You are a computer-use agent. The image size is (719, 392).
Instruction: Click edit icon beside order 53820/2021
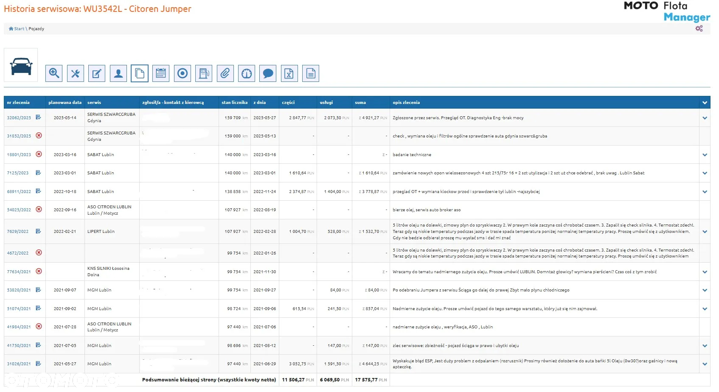click(38, 290)
